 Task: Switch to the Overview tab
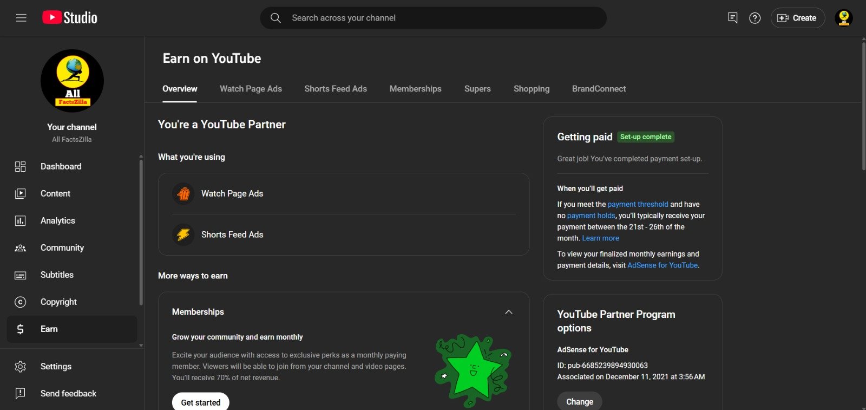pos(180,89)
